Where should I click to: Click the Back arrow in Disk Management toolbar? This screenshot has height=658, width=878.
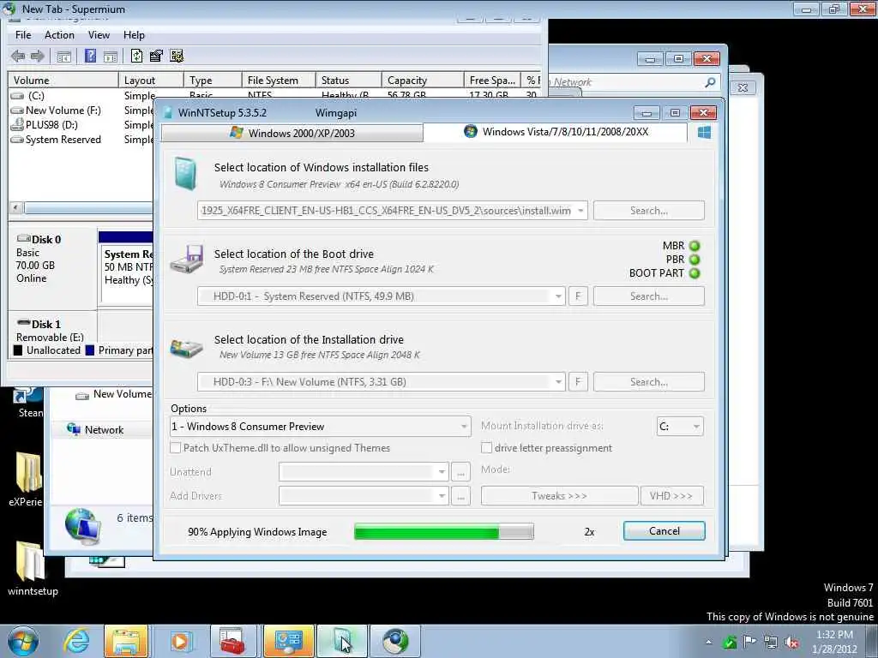coord(18,56)
